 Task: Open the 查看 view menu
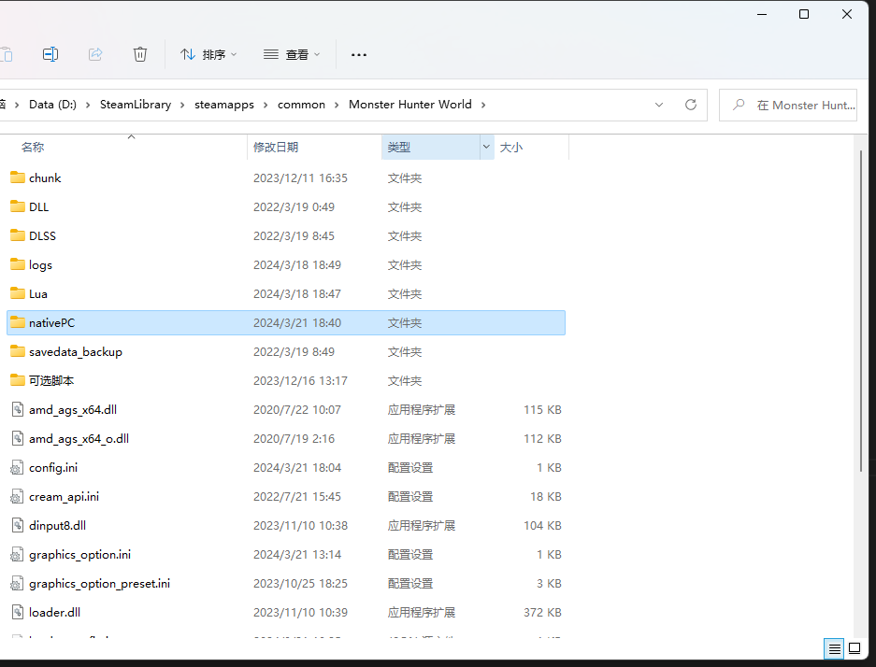(x=292, y=54)
